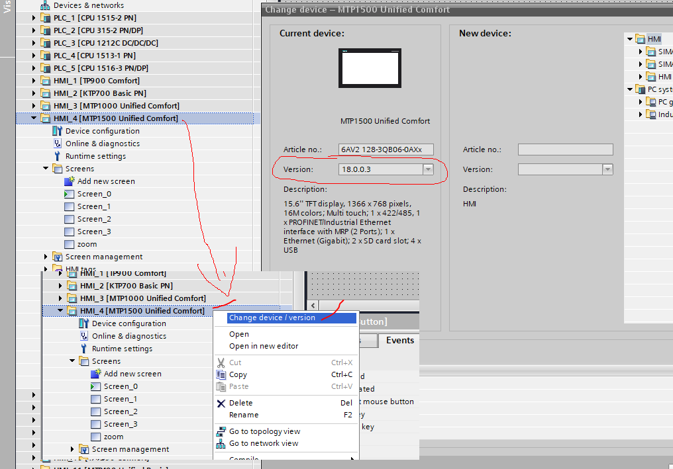This screenshot has width=673, height=469.
Task: Click the PC syst folder icon in New device tree
Action: point(641,89)
